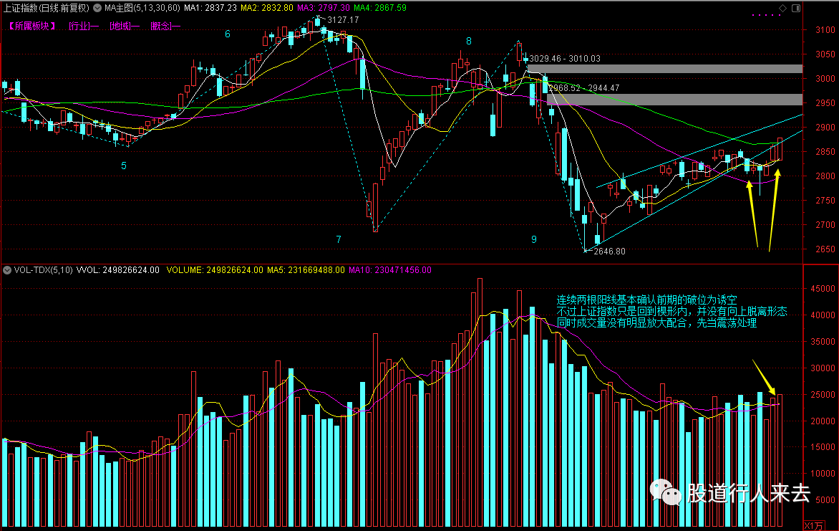Viewport: 839px width, 531px height.
Task: Click the cyan annotation text in volume panel
Action: tap(671, 311)
